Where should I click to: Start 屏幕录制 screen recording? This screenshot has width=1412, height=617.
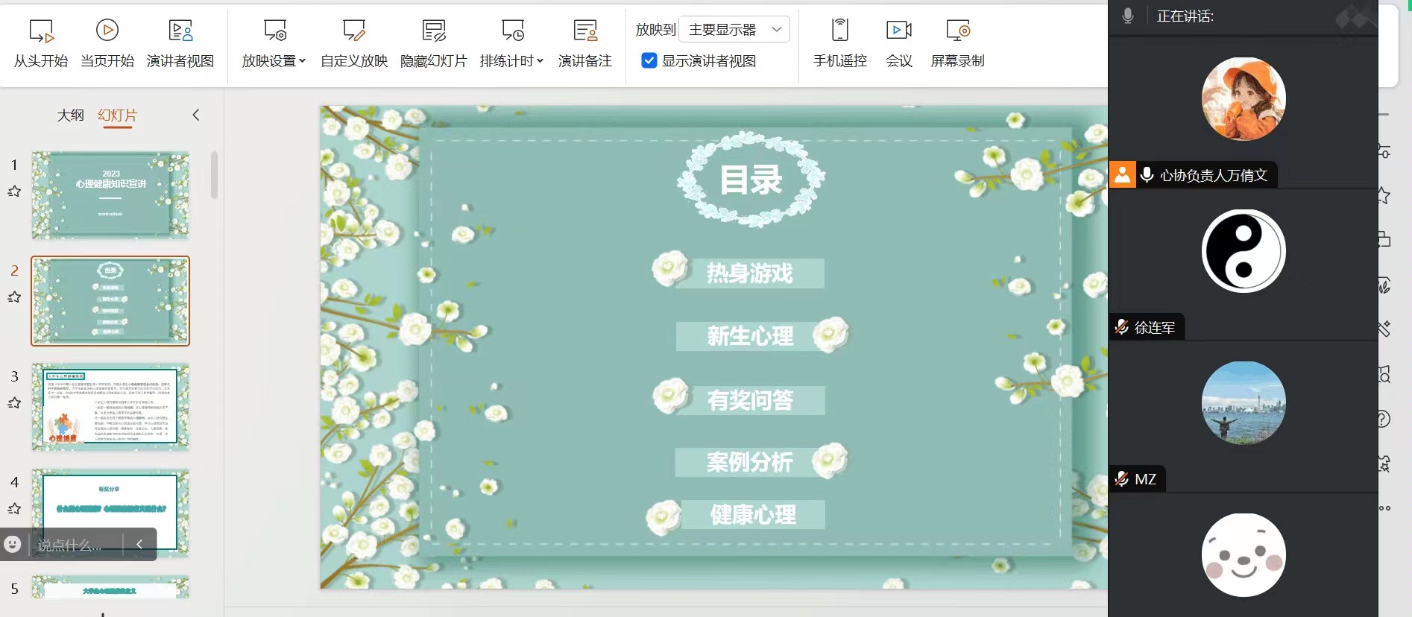point(957,31)
